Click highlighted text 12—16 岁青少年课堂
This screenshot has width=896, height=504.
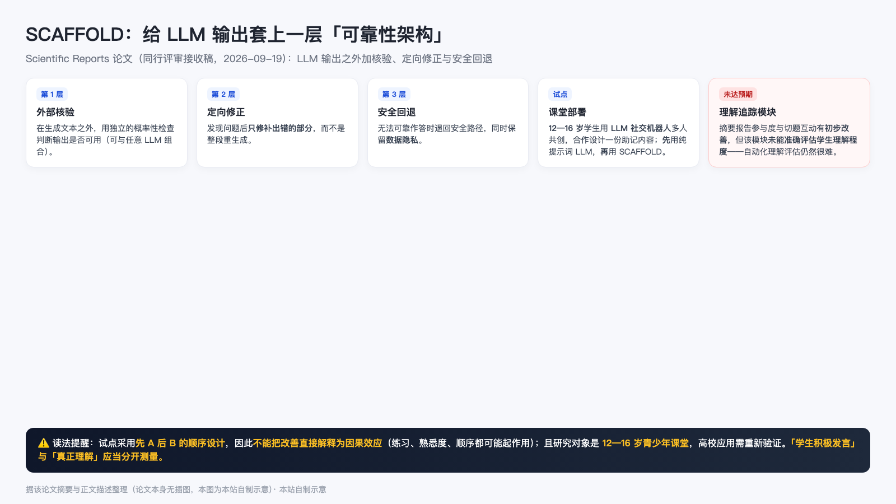point(646,443)
